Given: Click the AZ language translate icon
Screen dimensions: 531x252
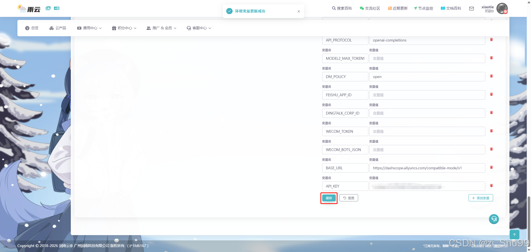Looking at the screenshot, I should 57,8.
